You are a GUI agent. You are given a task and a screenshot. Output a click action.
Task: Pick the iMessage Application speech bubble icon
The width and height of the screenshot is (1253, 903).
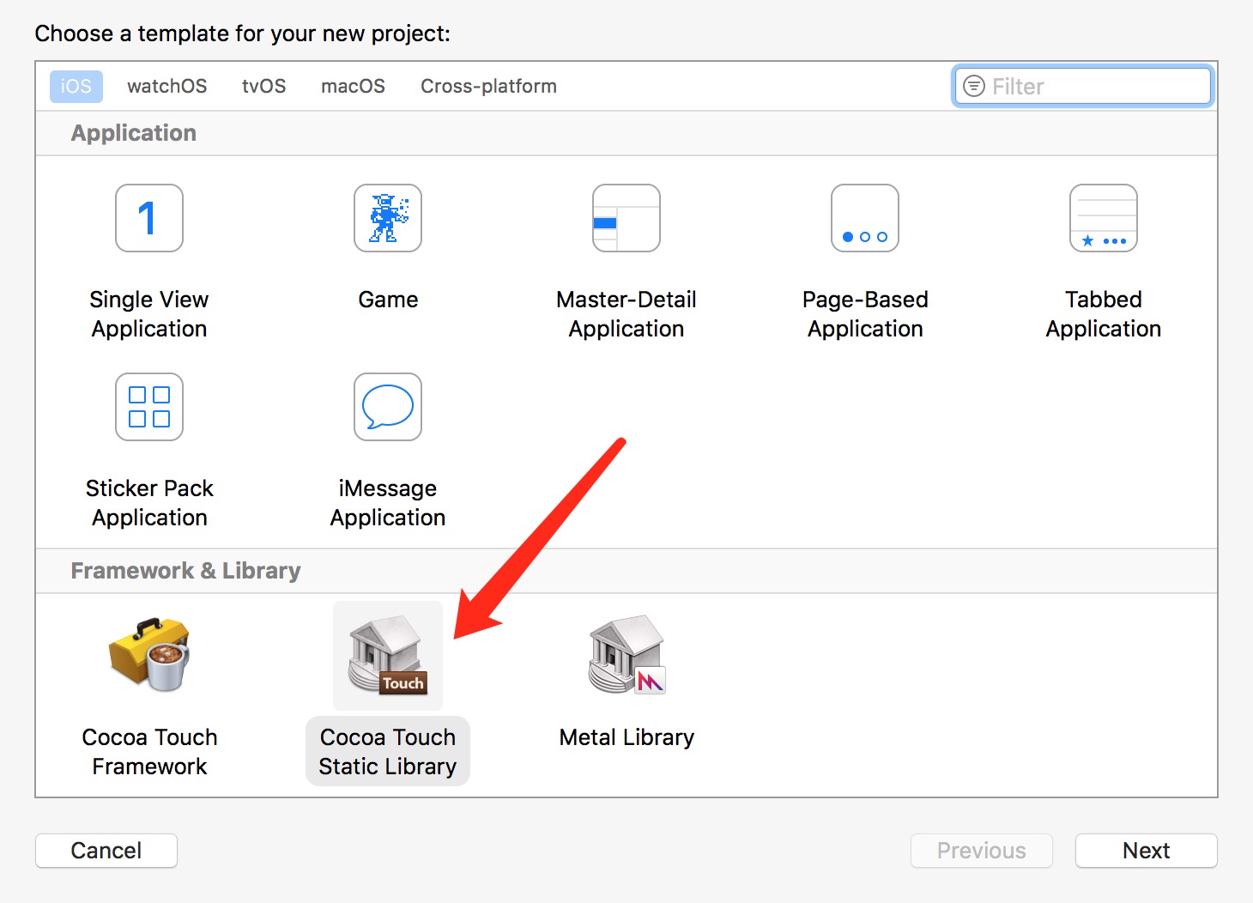(388, 407)
